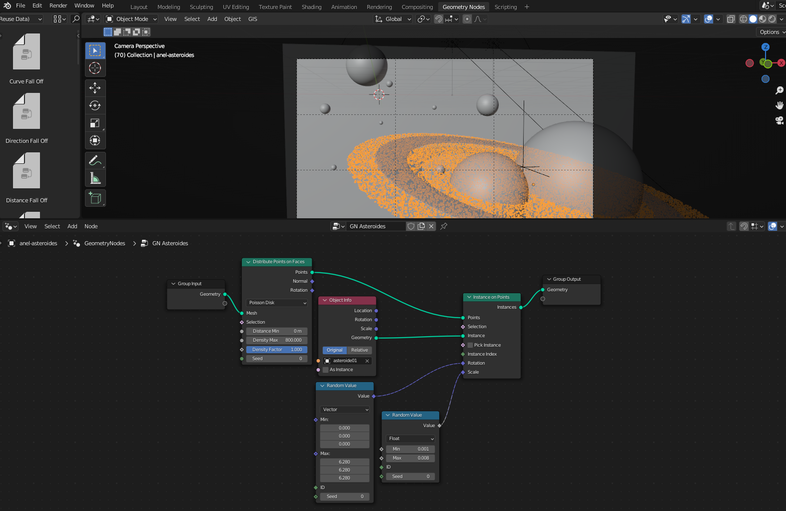Toggle show overlays in viewport
Screen dimensions: 786x511
pyautogui.click(x=709, y=19)
